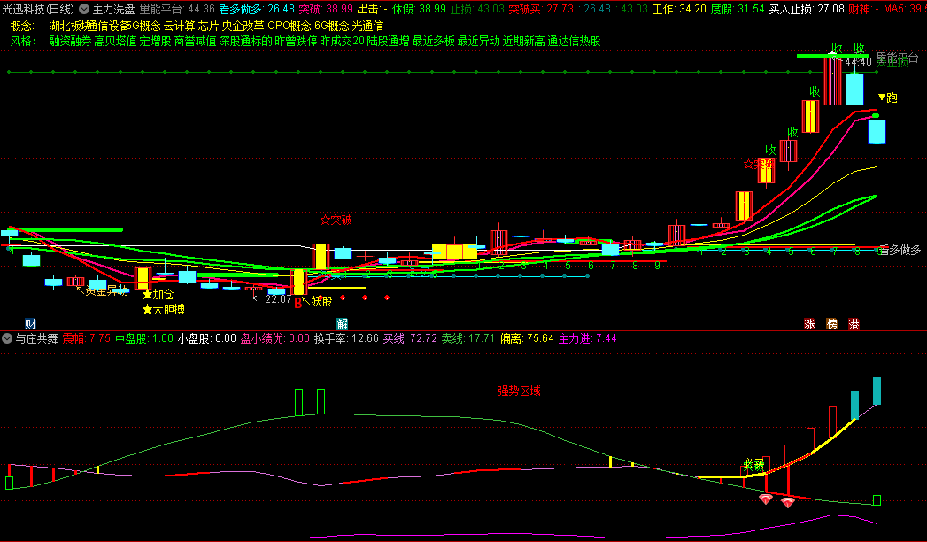
Task: Open the 光通信 concept link
Action: [367, 26]
